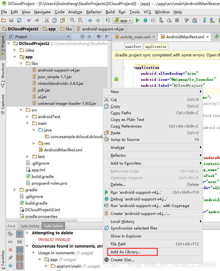The width and height of the screenshot is (220, 271).
Task: Expand the res folder node
Action: (34, 143)
